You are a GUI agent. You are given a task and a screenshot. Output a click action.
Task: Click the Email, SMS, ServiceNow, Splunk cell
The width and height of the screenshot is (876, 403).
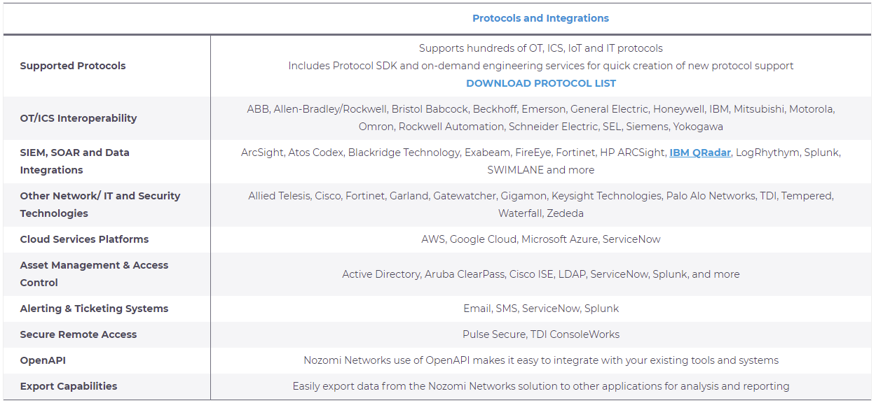pyautogui.click(x=541, y=309)
